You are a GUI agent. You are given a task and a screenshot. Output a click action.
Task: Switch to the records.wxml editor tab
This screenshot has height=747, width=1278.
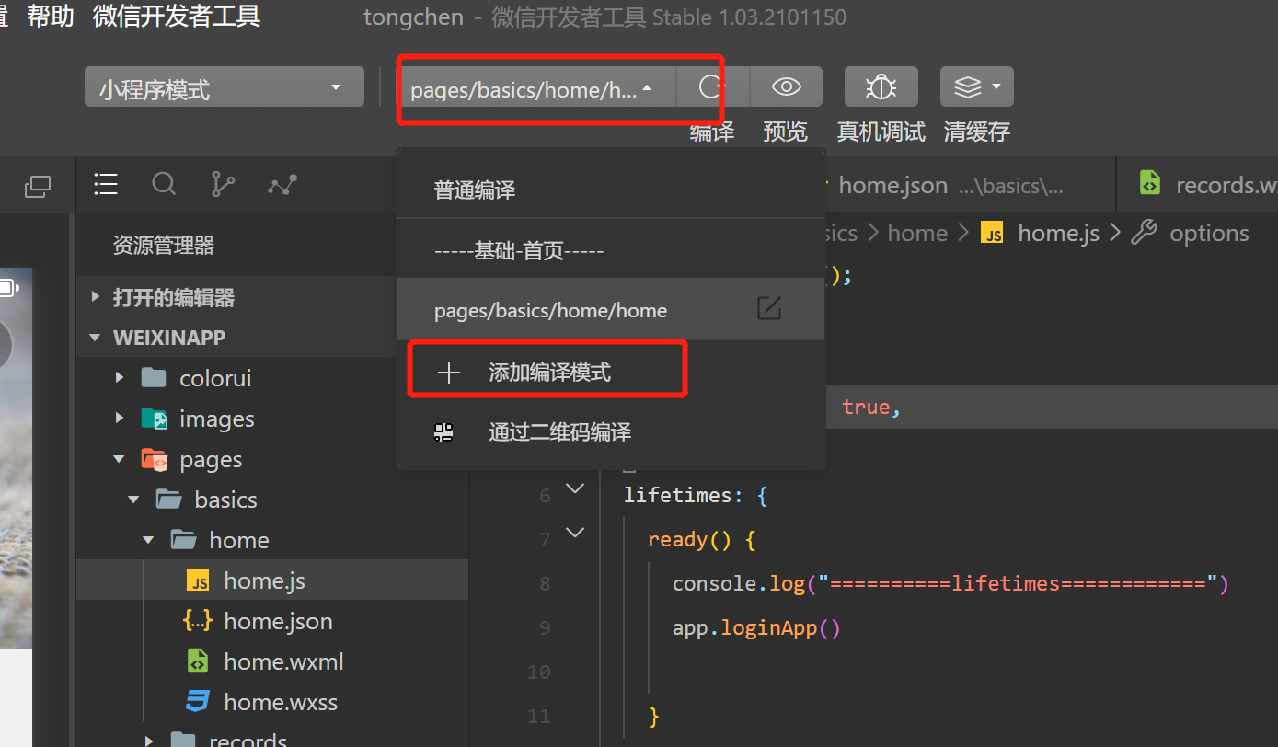click(1198, 185)
